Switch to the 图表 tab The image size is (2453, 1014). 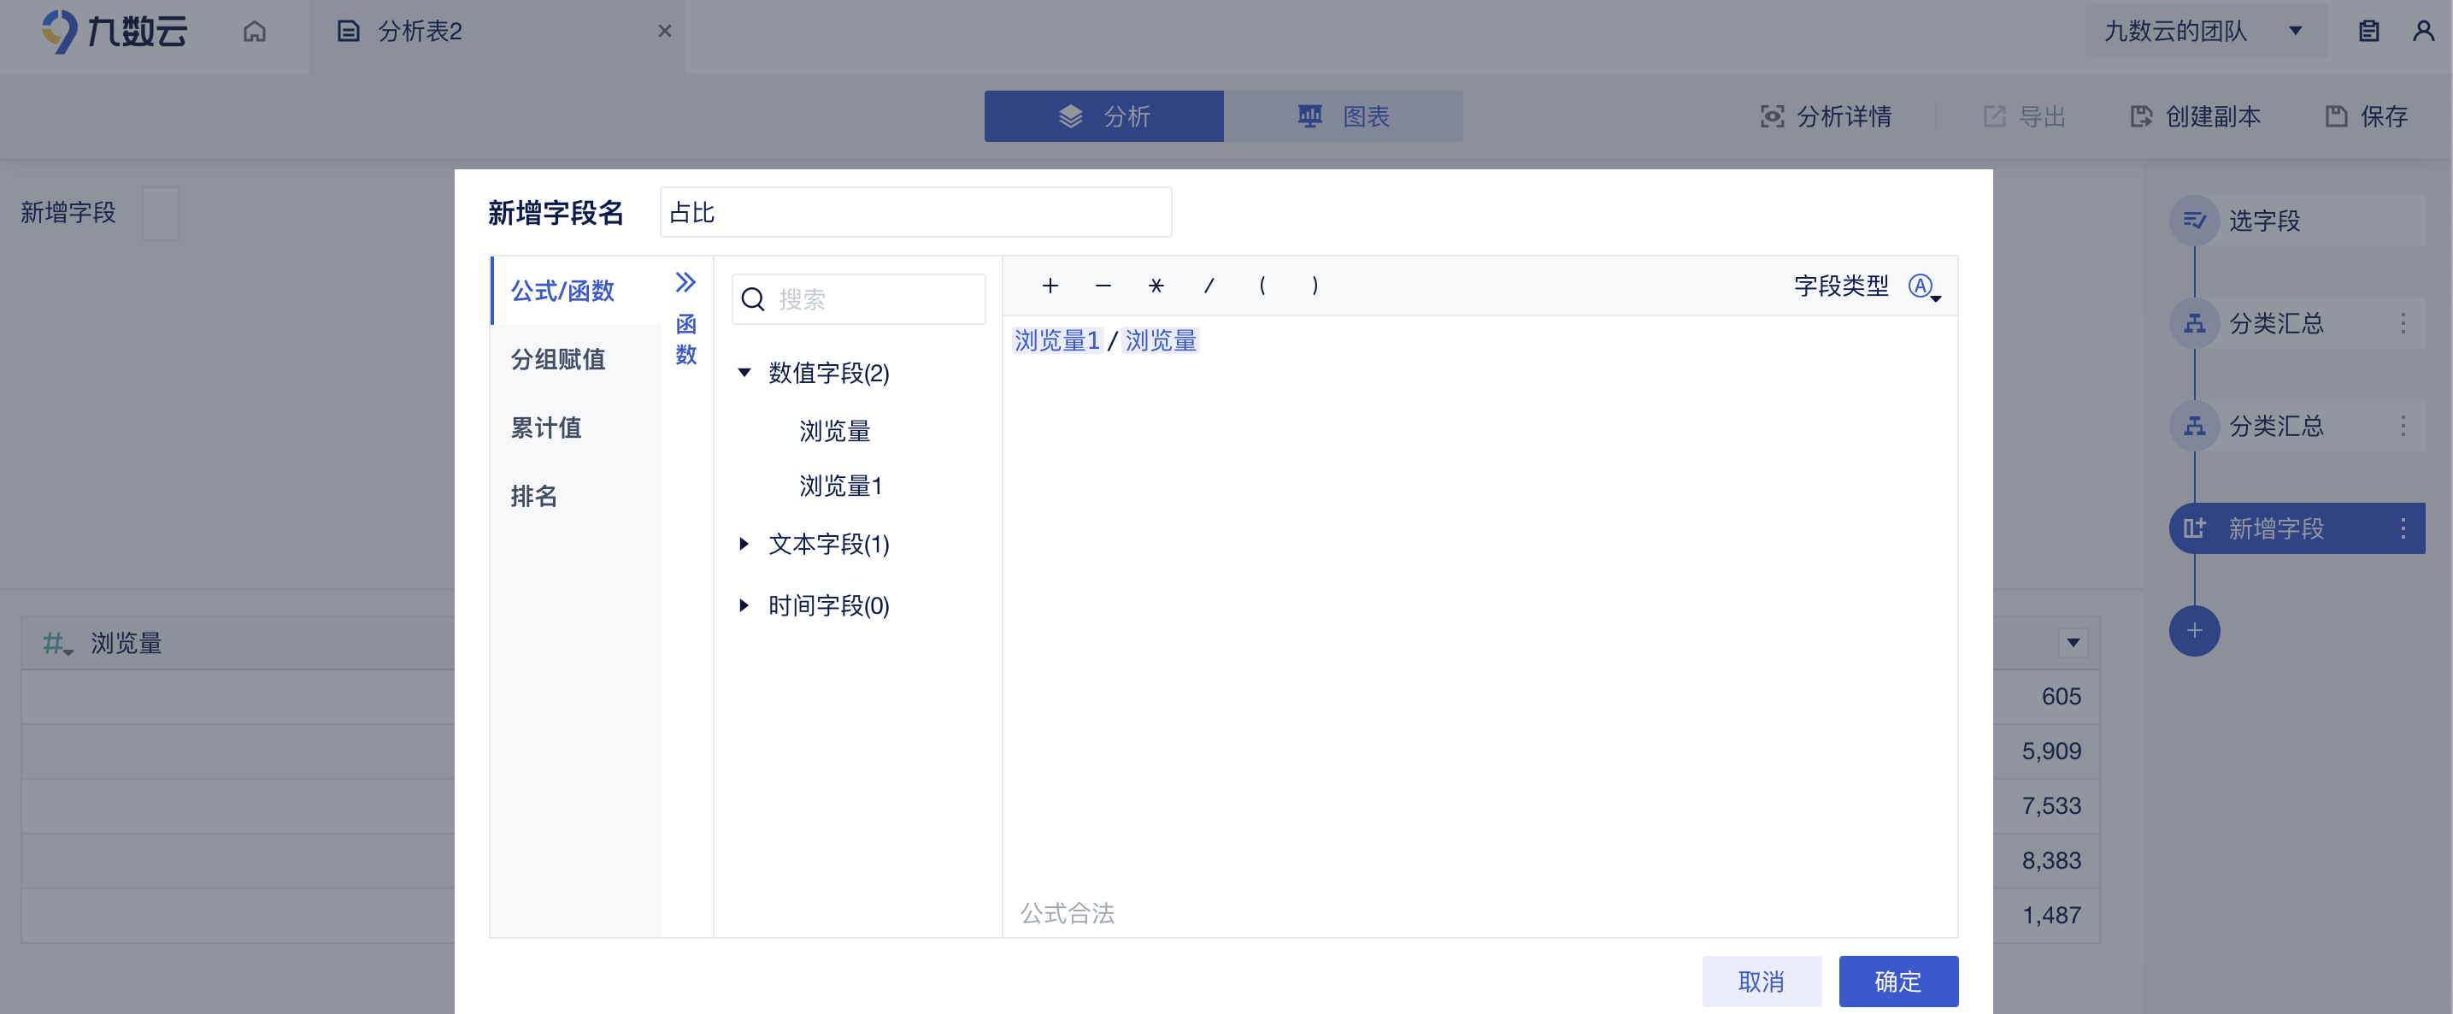click(1343, 116)
